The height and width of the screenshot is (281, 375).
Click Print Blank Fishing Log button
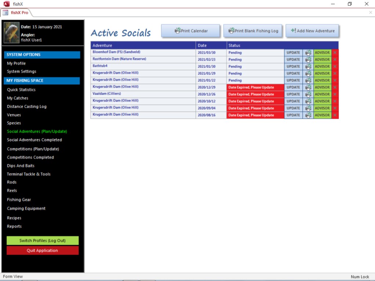(x=252, y=31)
